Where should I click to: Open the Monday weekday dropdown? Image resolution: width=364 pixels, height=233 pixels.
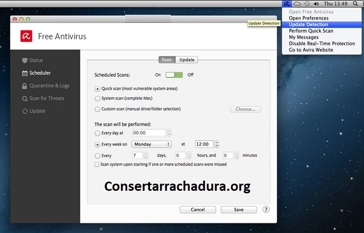(x=151, y=144)
